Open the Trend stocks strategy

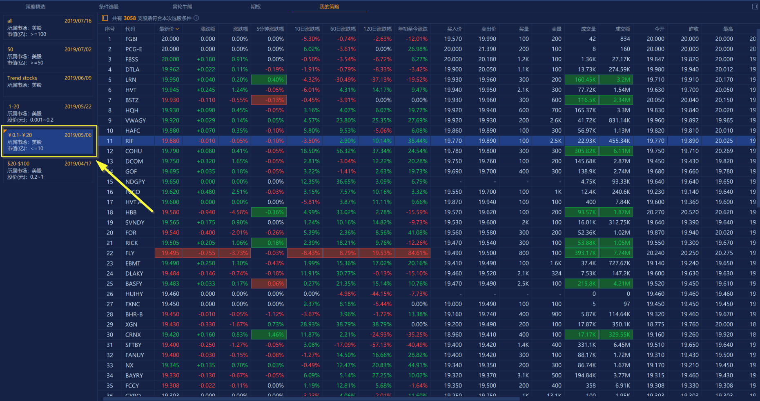(49, 84)
